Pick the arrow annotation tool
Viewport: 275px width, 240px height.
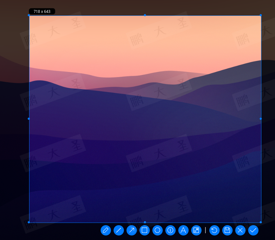(x=132, y=230)
